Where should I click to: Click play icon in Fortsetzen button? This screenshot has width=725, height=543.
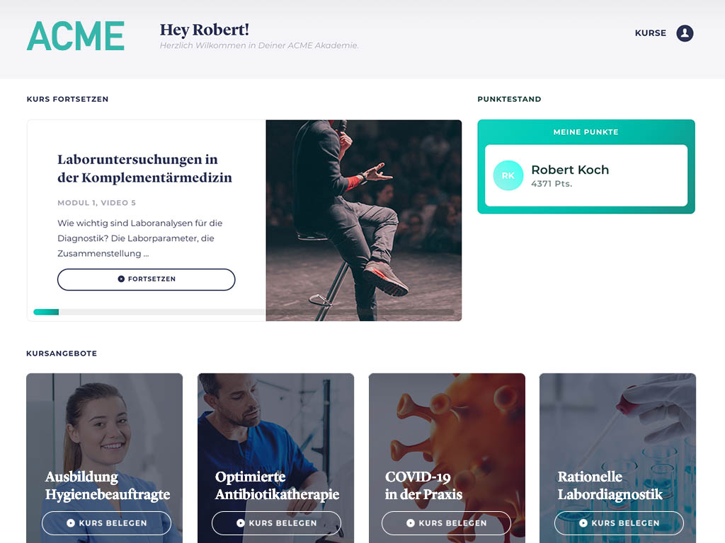tap(121, 279)
